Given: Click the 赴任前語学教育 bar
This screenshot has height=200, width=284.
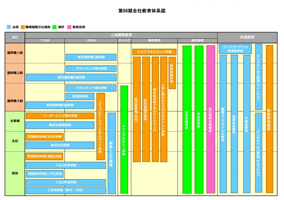Looking at the screenshot, I should coord(146,109).
